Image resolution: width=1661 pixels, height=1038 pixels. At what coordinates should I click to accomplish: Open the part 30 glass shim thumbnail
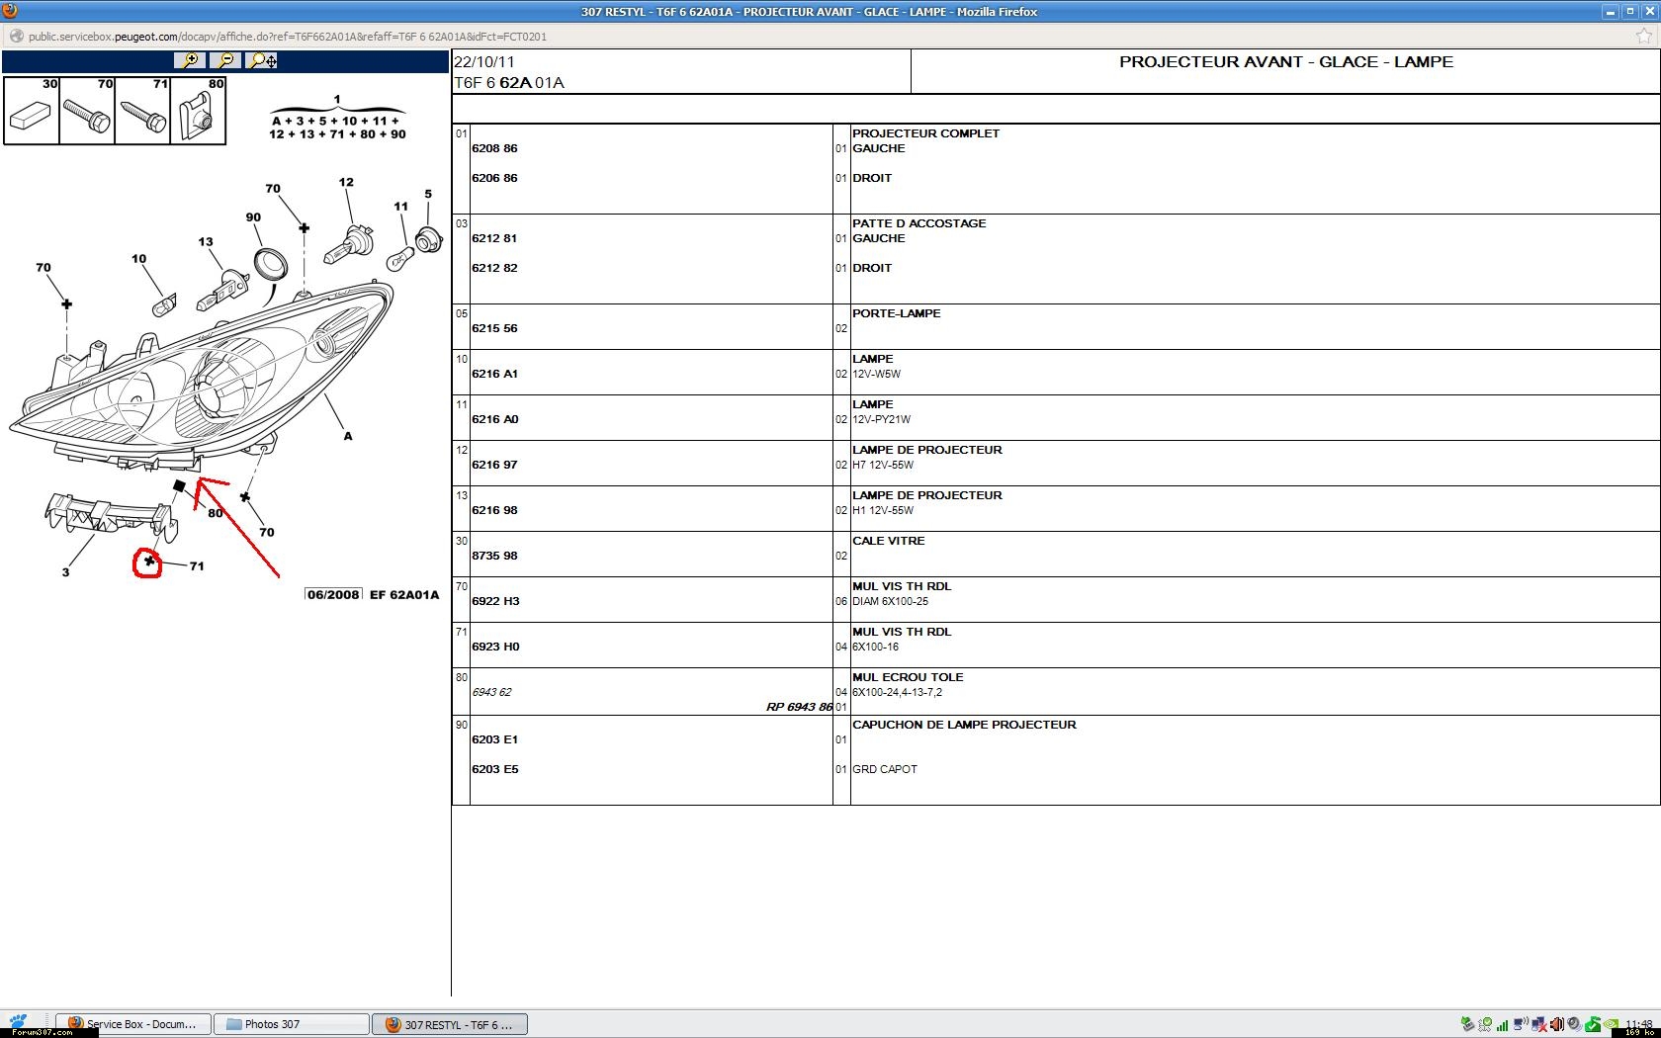pos(33,111)
